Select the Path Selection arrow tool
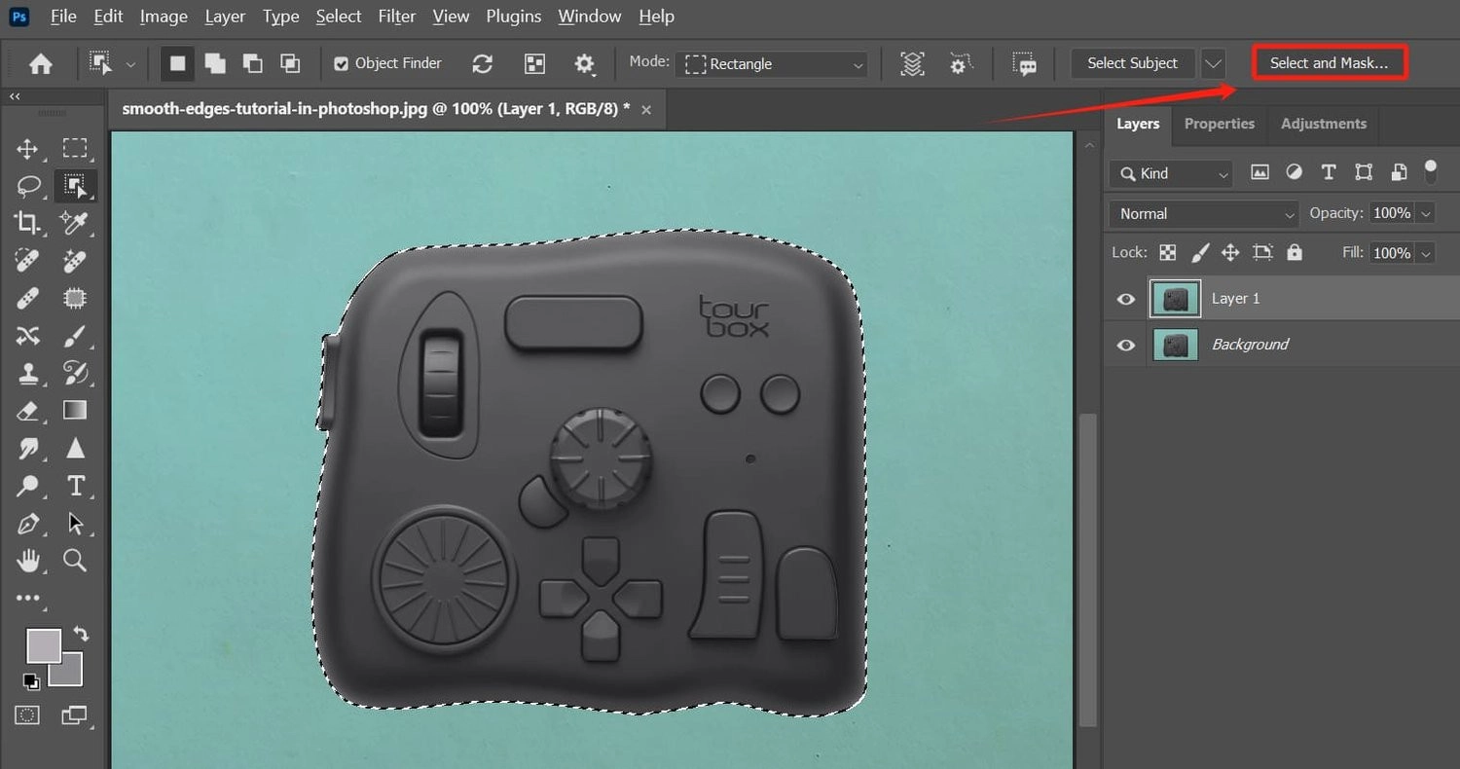Image resolution: width=1460 pixels, height=769 pixels. click(75, 524)
